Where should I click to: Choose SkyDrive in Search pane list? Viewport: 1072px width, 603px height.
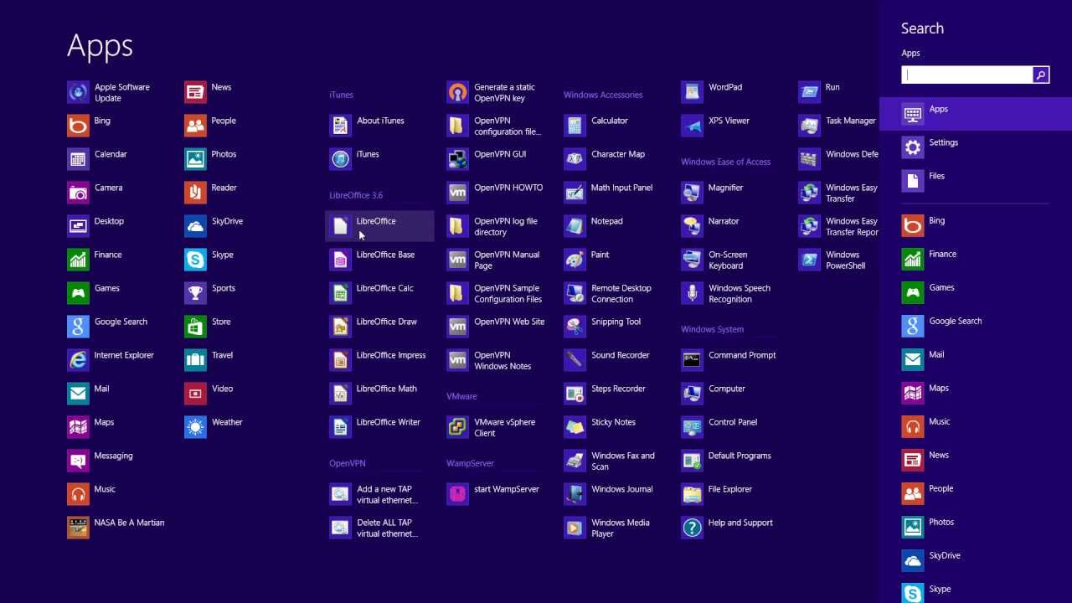tap(976, 560)
